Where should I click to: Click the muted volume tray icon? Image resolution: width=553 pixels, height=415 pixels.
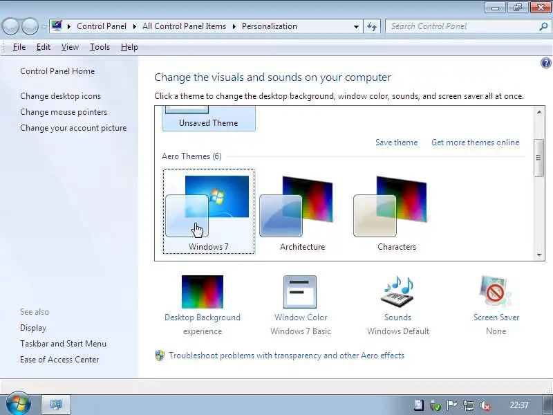click(x=485, y=405)
